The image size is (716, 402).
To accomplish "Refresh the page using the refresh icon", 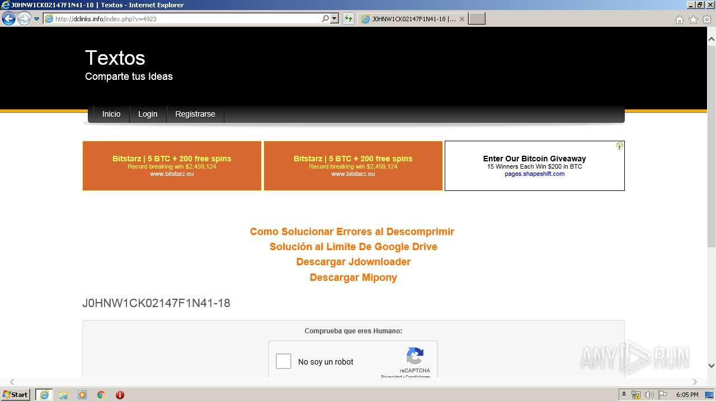I will click(348, 19).
